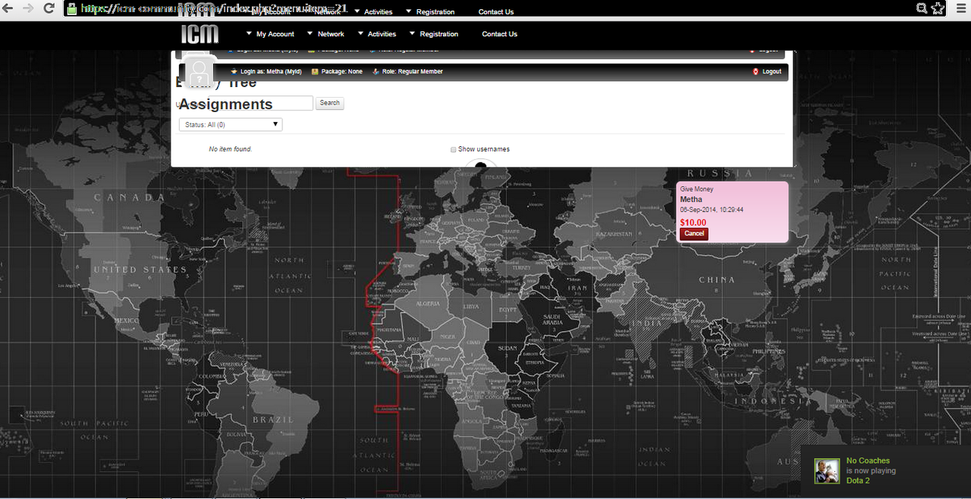Expand the Network dropdown arrow

[x=310, y=33]
